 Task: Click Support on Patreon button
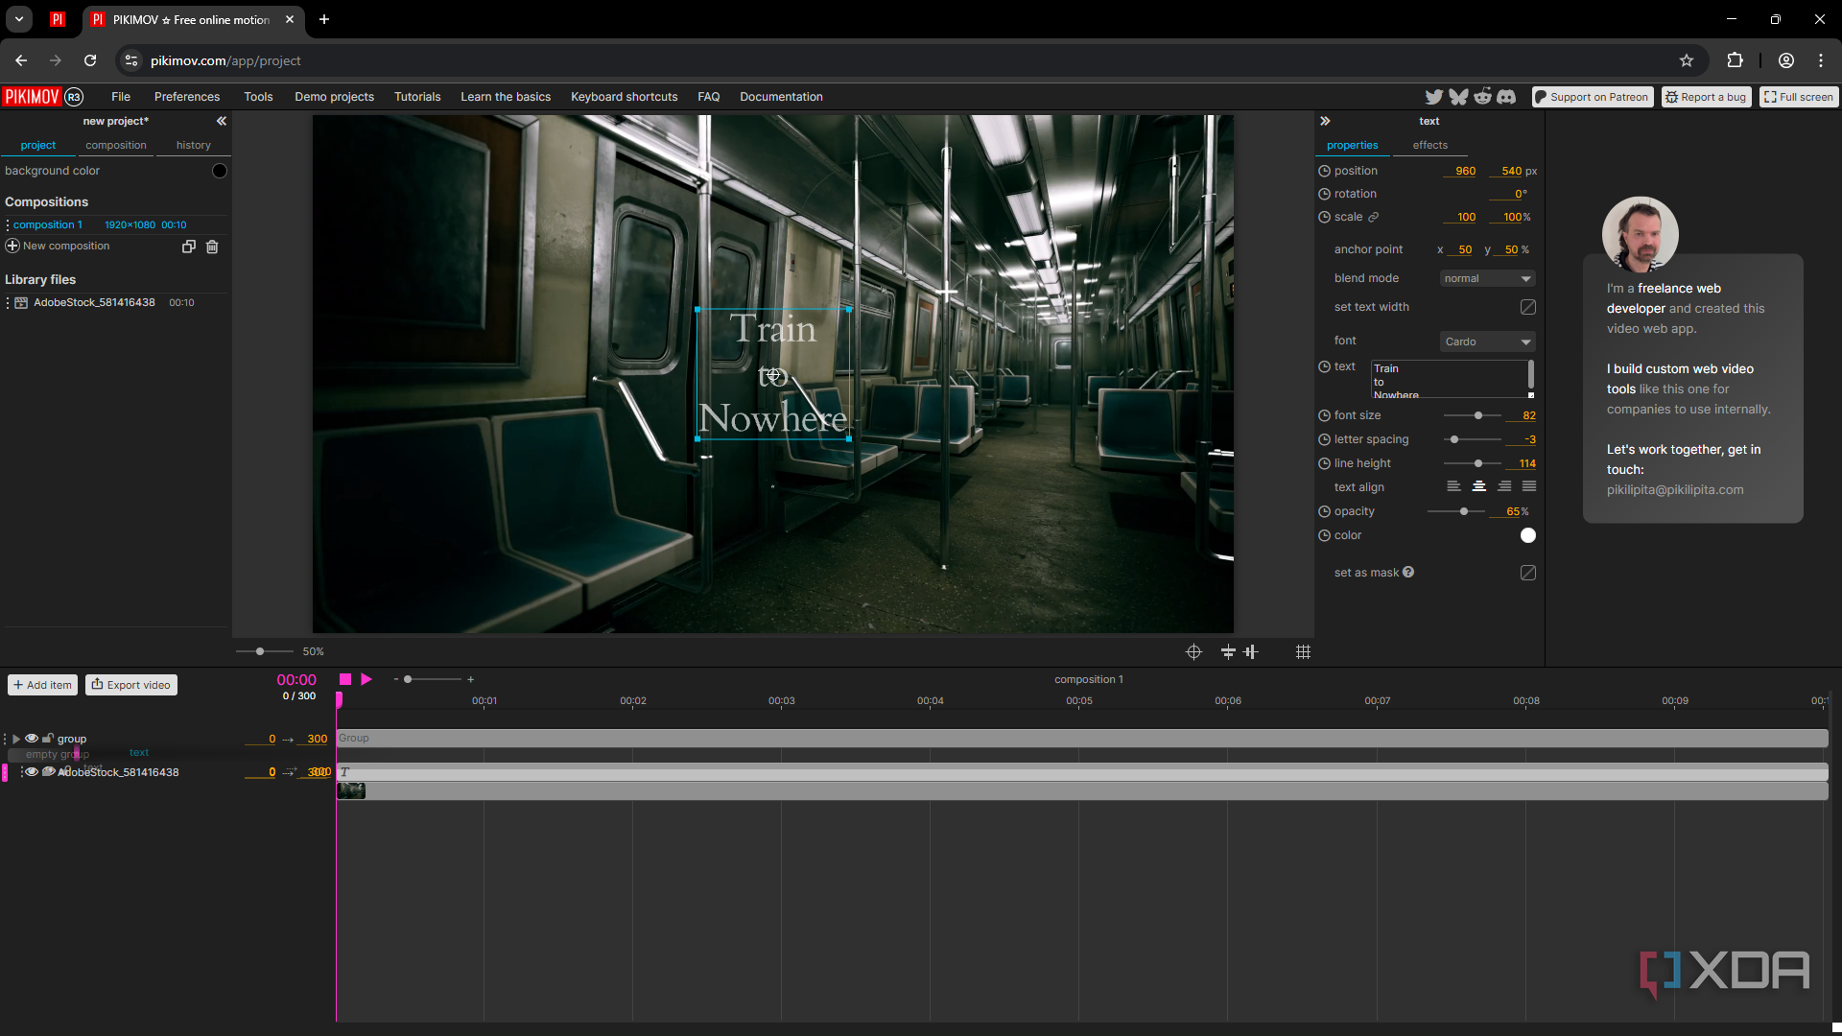[x=1593, y=97]
